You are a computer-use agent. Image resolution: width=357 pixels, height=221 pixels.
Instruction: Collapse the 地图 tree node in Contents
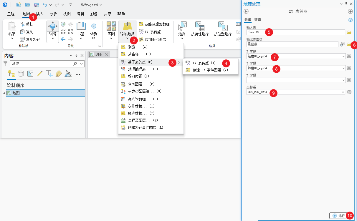4,93
